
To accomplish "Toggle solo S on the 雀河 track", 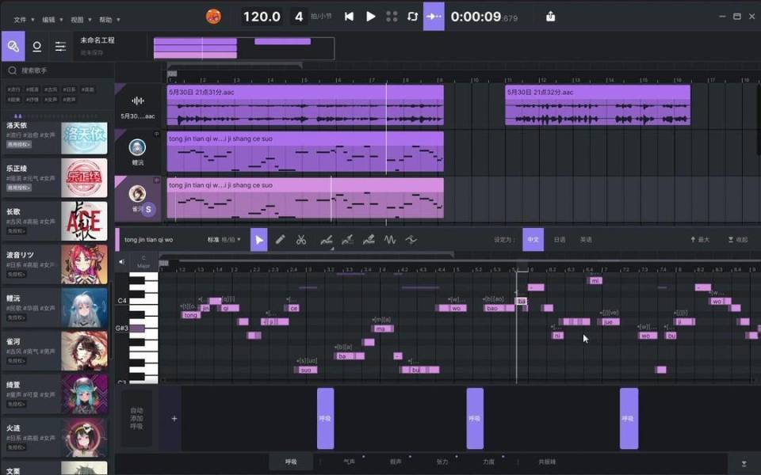I will (x=148, y=209).
